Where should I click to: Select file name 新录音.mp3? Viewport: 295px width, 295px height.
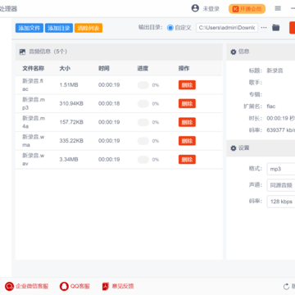point(34,103)
